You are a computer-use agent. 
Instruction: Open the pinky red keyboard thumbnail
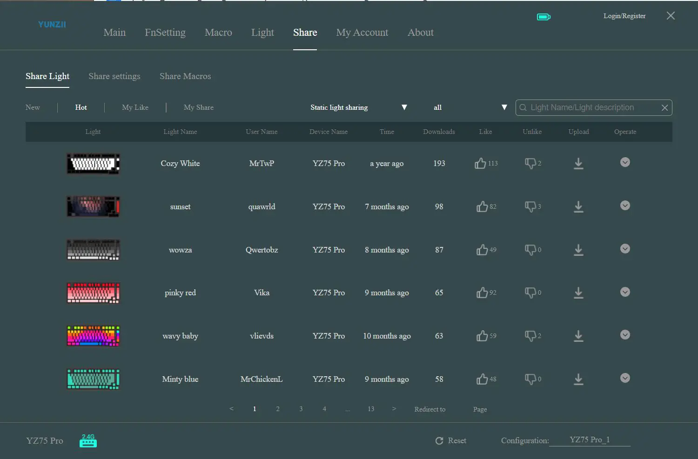coord(93,293)
